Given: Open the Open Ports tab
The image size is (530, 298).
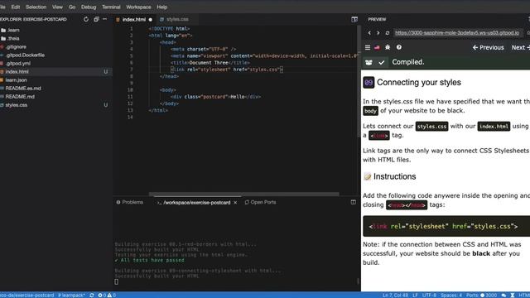Looking at the screenshot, I should click(260, 202).
